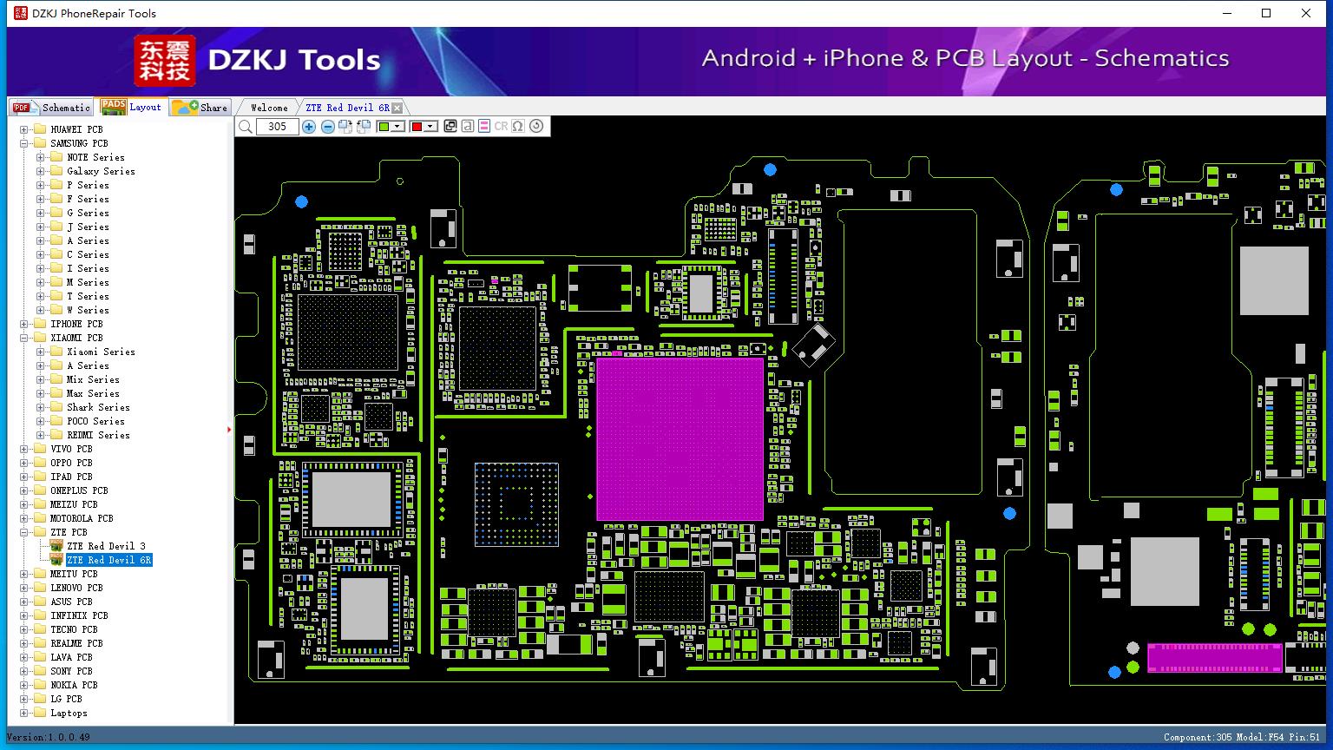The height and width of the screenshot is (750, 1333).
Task: Select the ZTE Red Devil 6R document tab
Action: tap(347, 108)
